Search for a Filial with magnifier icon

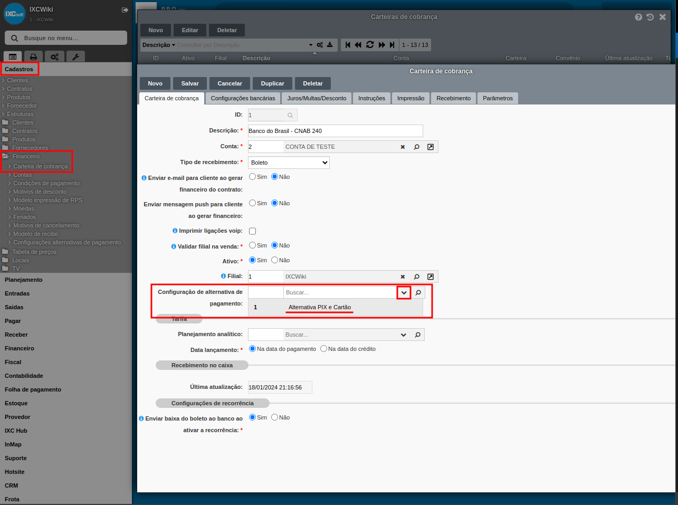417,277
